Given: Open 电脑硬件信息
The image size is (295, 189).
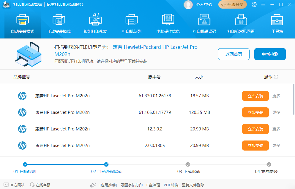Looking at the screenshot, I should (x=168, y=24).
